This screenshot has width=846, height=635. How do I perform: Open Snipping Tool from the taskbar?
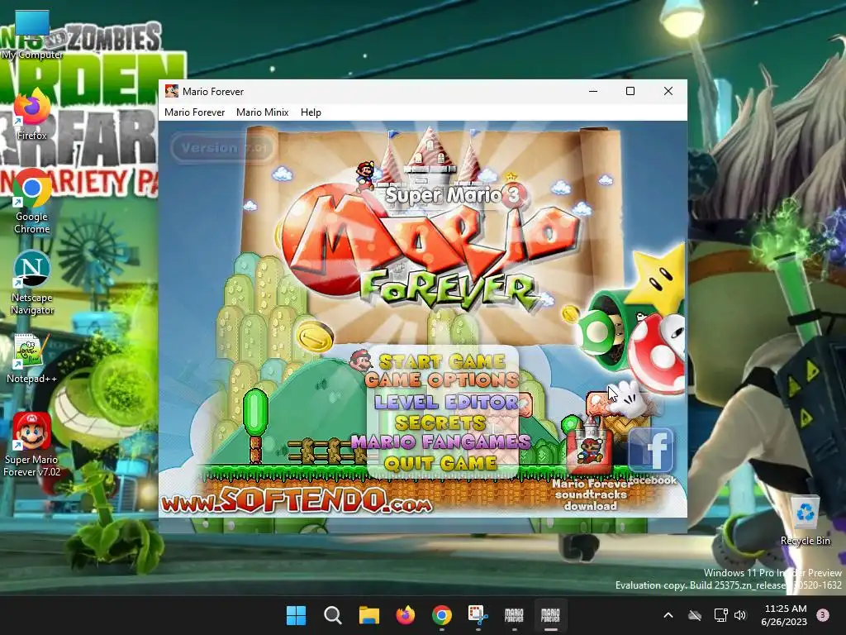tap(478, 615)
